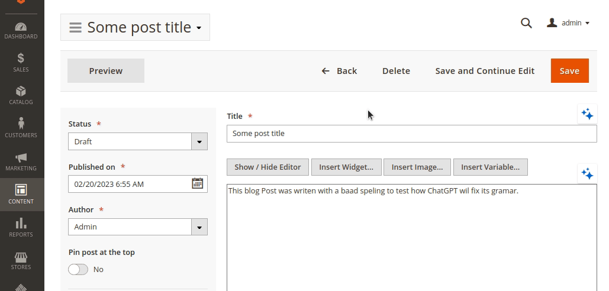Image resolution: width=609 pixels, height=291 pixels.
Task: Click the Show / Hide Editor button
Action: pos(268,167)
